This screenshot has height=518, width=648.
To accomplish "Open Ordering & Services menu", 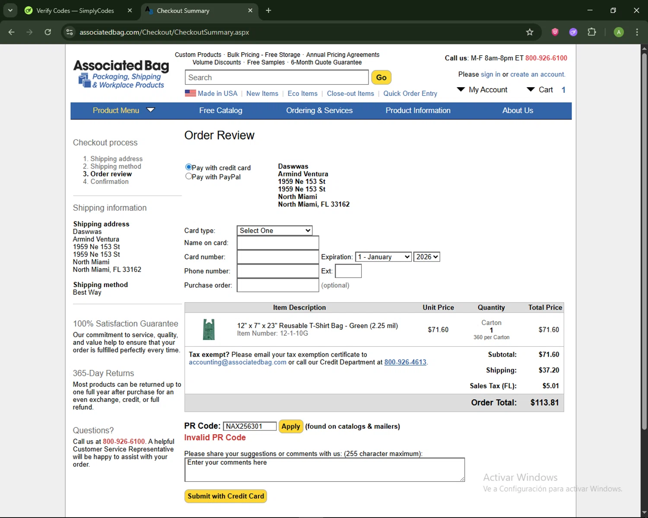I will click(319, 111).
